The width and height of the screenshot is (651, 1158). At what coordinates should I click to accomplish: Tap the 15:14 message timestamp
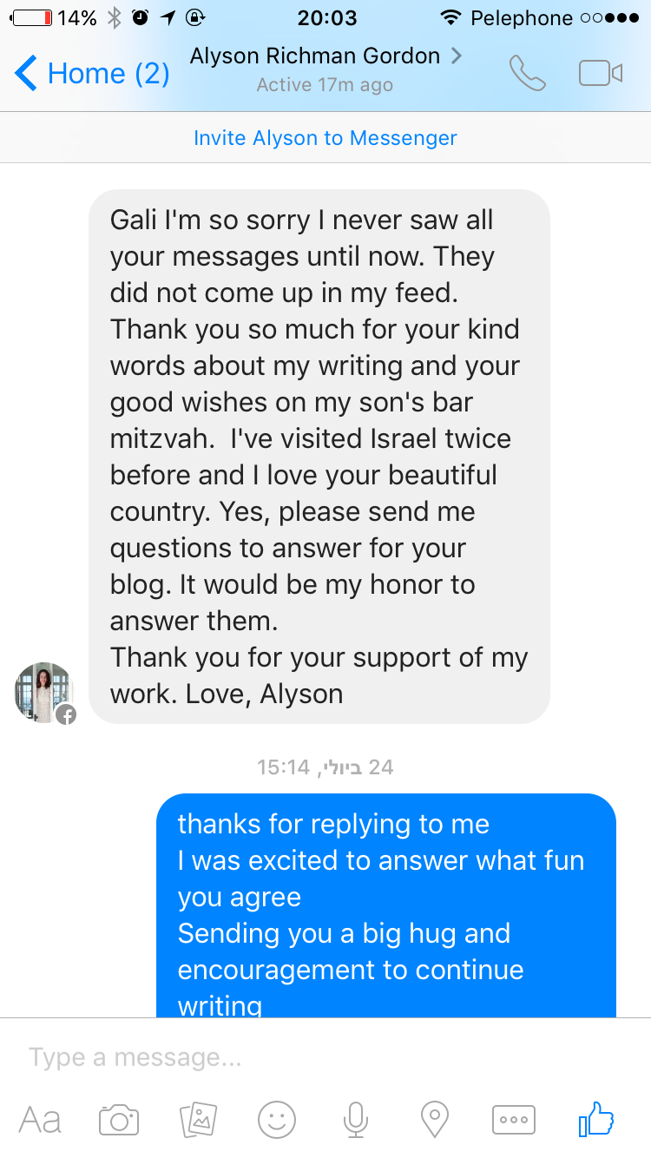click(325, 767)
